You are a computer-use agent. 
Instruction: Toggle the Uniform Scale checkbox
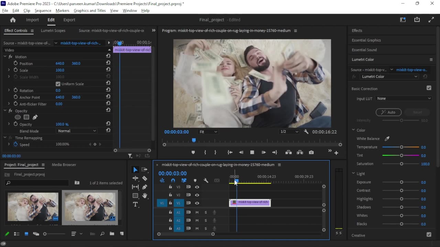pyautogui.click(x=58, y=84)
